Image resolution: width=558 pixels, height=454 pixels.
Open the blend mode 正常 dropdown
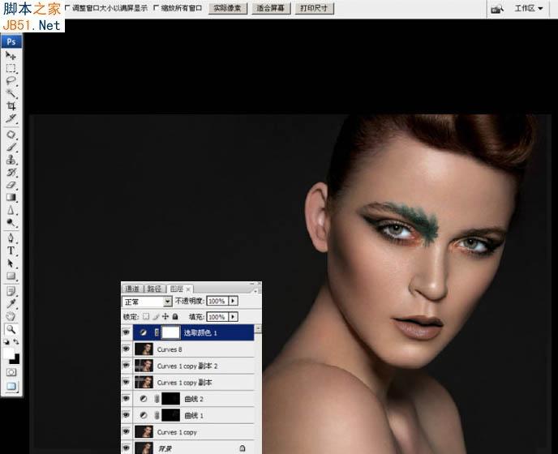pos(147,302)
